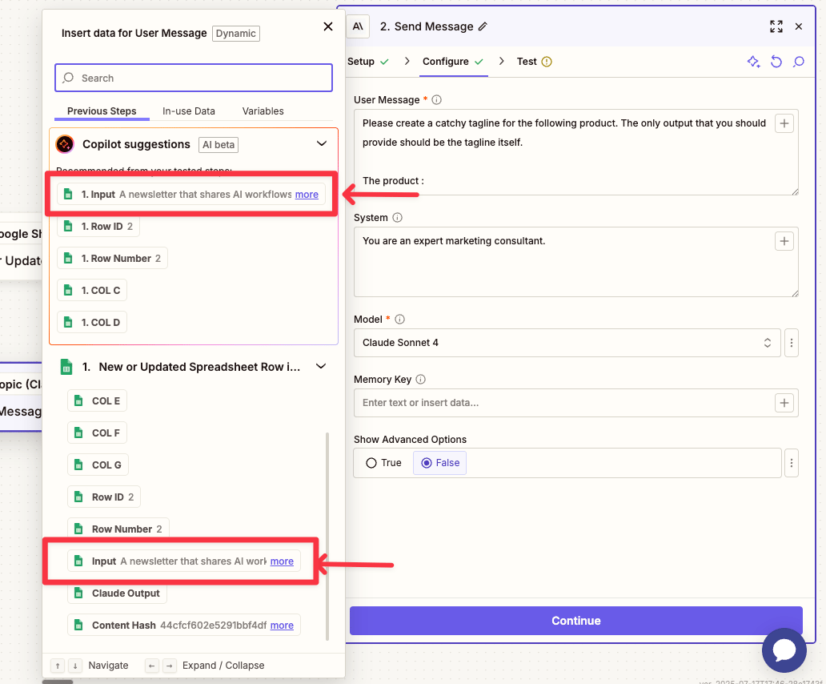The height and width of the screenshot is (684, 826).
Task: Click info icon next to Model label
Action: point(400,320)
